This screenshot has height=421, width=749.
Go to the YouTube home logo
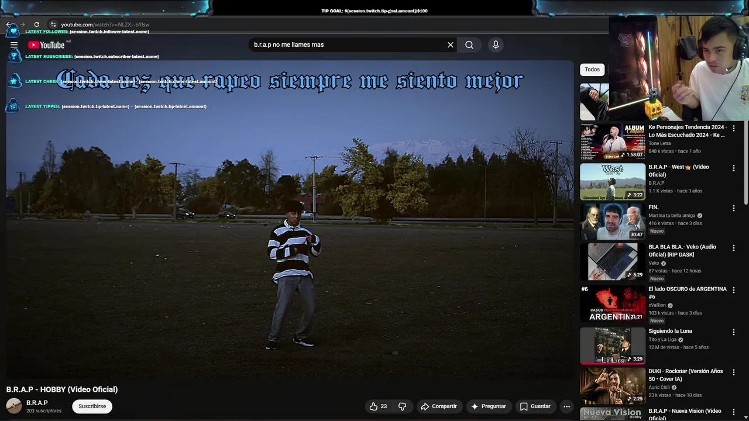(x=46, y=45)
